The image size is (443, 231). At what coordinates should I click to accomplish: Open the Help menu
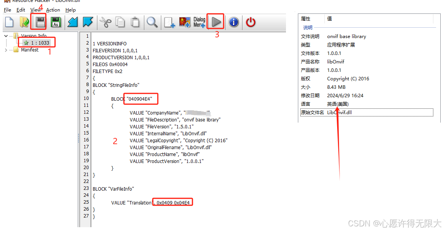pyautogui.click(x=70, y=10)
